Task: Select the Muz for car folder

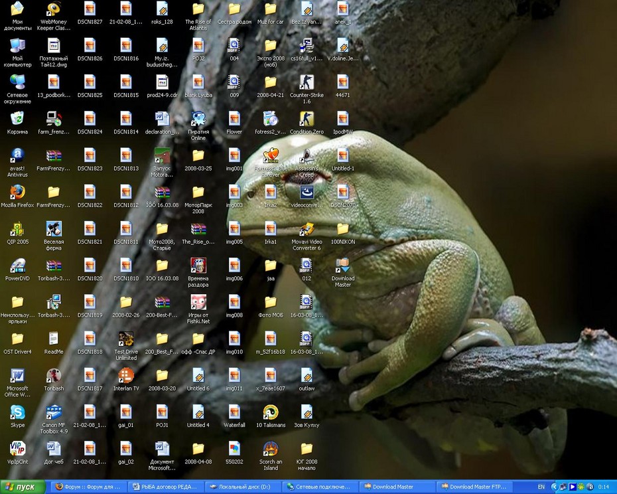Action: (x=270, y=13)
